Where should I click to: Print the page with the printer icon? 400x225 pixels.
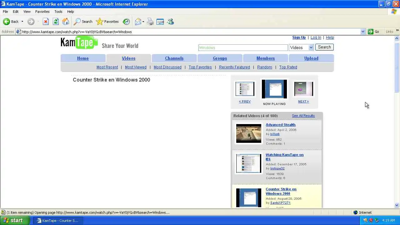[x=150, y=22]
